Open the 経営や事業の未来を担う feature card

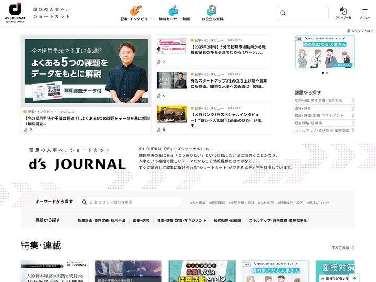click(128, 271)
